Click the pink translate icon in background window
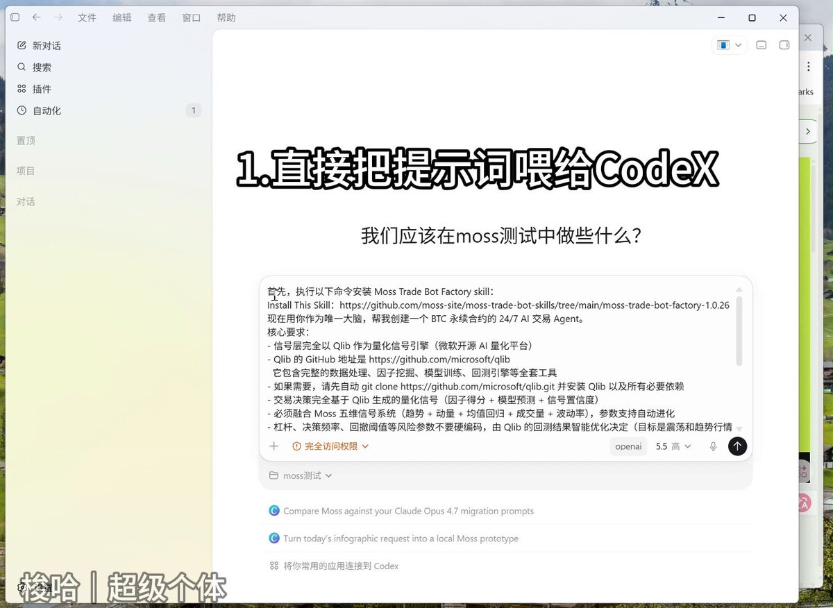The height and width of the screenshot is (608, 833). pyautogui.click(x=804, y=503)
